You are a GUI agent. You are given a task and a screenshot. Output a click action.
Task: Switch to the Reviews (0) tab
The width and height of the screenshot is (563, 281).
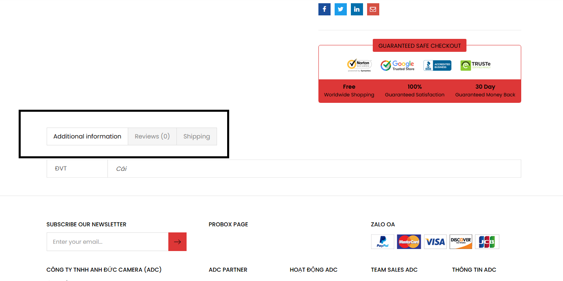152,136
